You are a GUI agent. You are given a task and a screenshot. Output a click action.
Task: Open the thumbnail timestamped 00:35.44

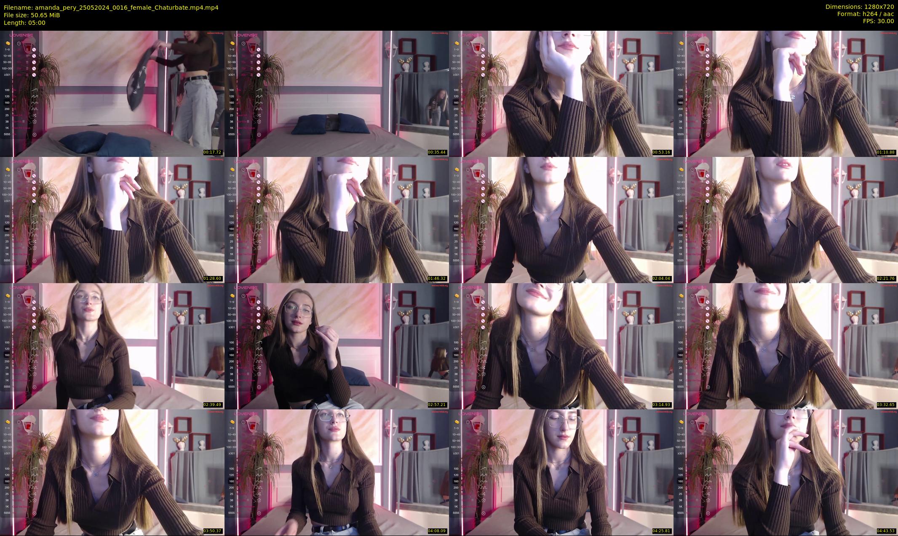pos(337,93)
